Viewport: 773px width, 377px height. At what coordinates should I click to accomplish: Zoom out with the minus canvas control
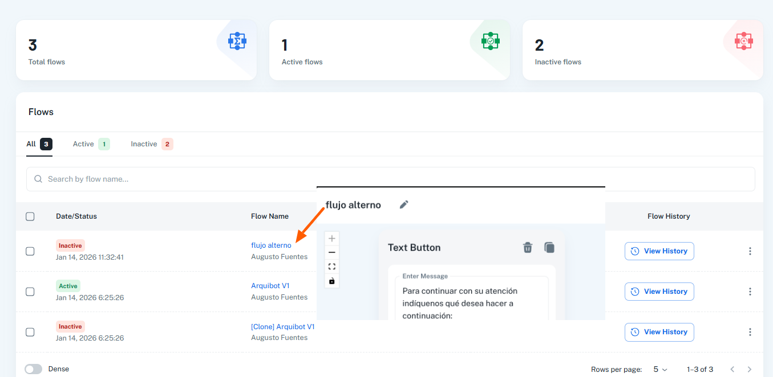click(x=332, y=252)
